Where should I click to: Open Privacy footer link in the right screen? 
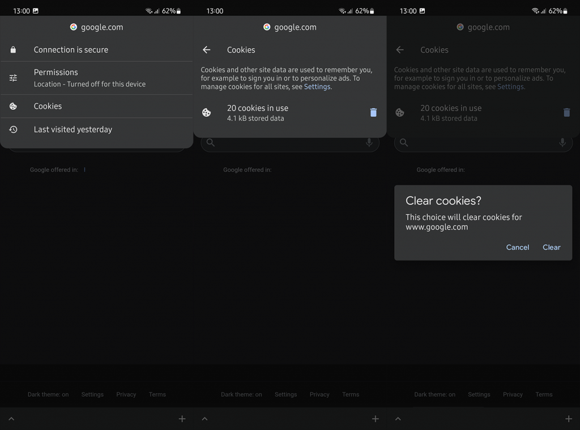(x=513, y=394)
